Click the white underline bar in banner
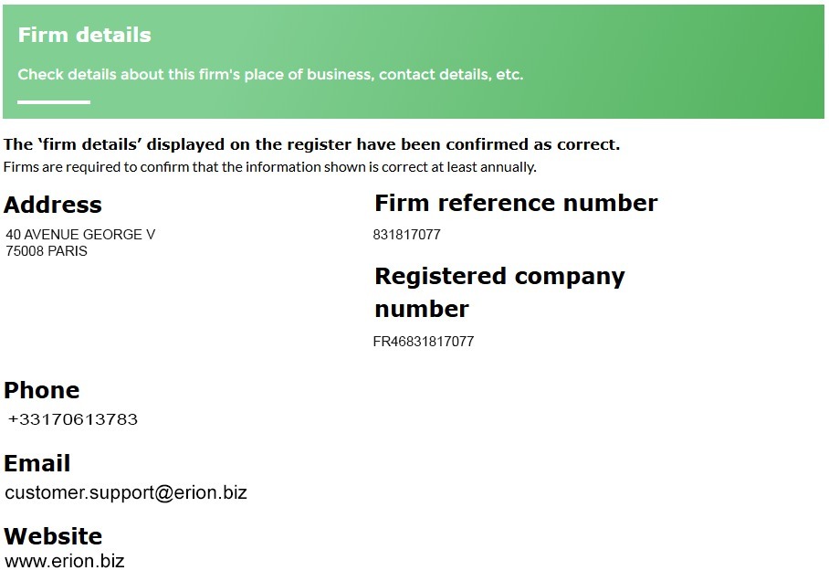This screenshot has width=829, height=581. [54, 102]
